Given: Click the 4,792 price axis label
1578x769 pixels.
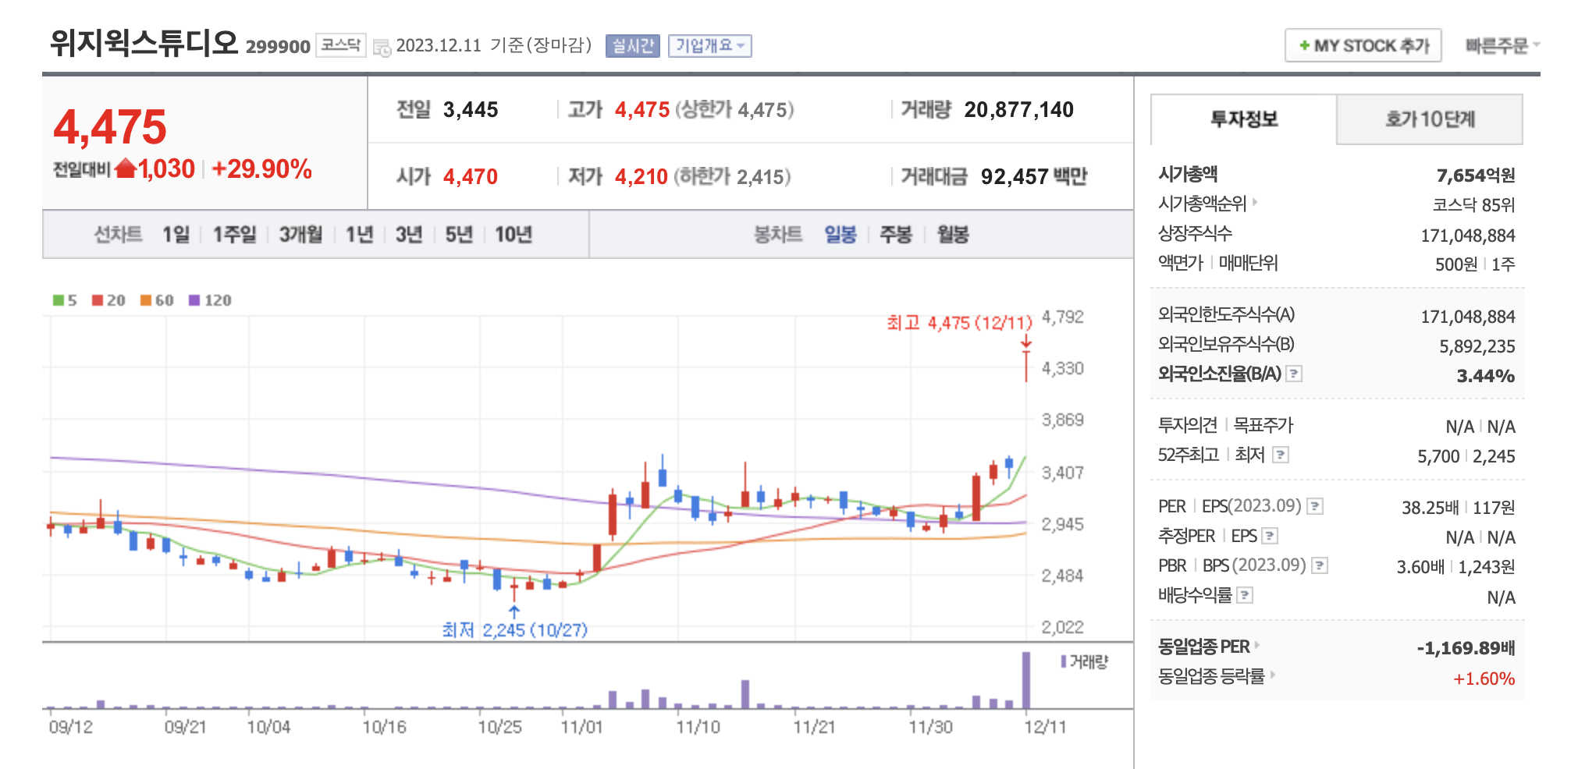Looking at the screenshot, I should coord(1063,317).
